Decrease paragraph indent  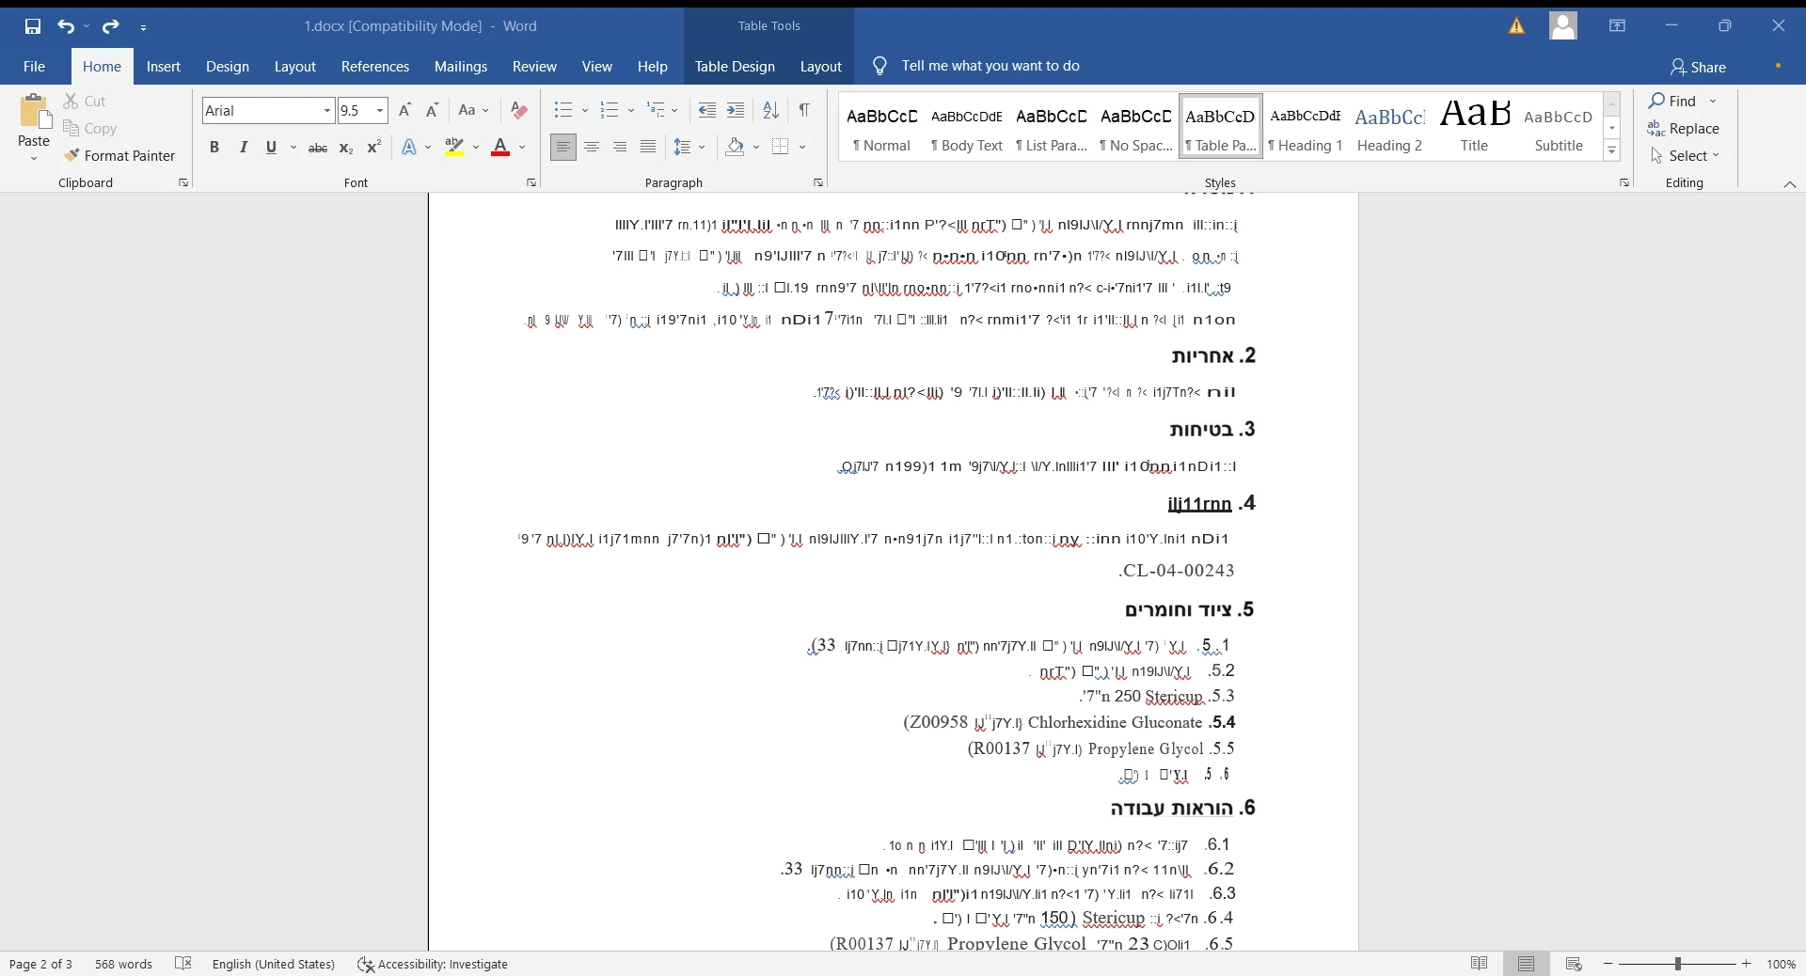pyautogui.click(x=707, y=111)
